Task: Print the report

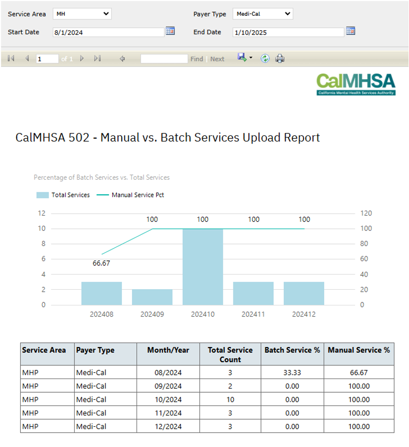Action: pyautogui.click(x=280, y=58)
